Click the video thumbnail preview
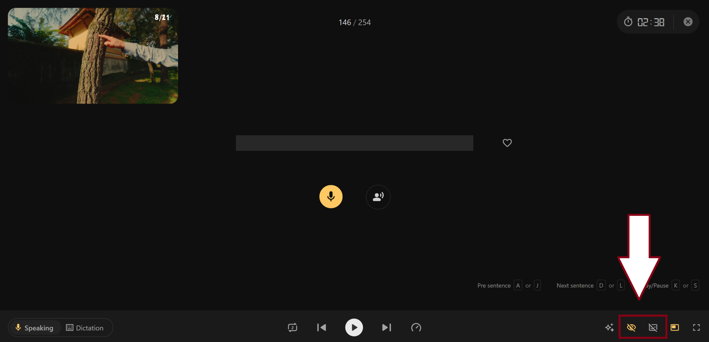The width and height of the screenshot is (709, 342). click(x=93, y=55)
